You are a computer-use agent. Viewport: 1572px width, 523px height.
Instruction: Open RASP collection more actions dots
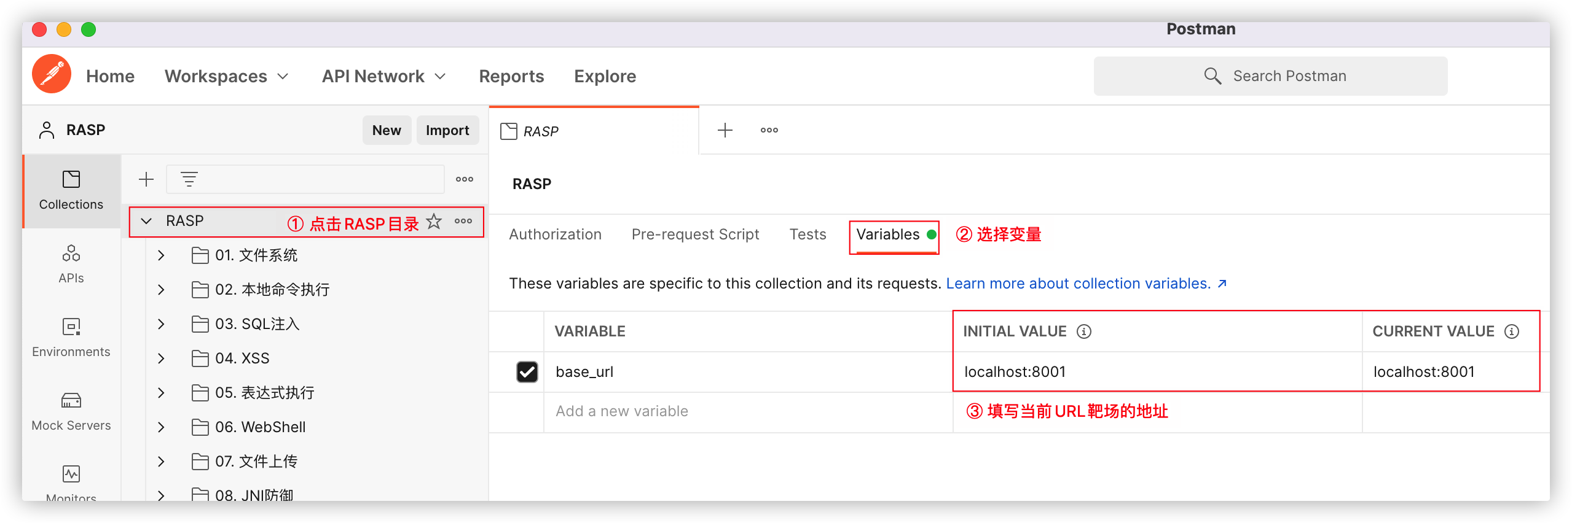463,221
